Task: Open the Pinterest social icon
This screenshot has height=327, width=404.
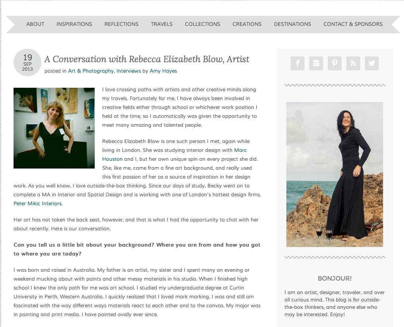Action: [x=334, y=63]
